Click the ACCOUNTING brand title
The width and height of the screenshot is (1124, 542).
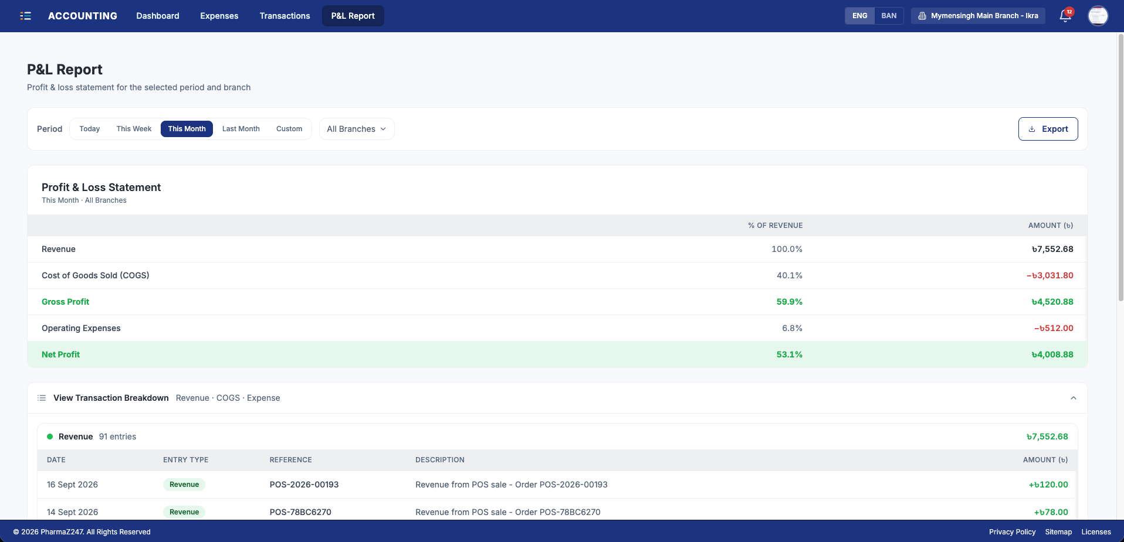coord(83,16)
